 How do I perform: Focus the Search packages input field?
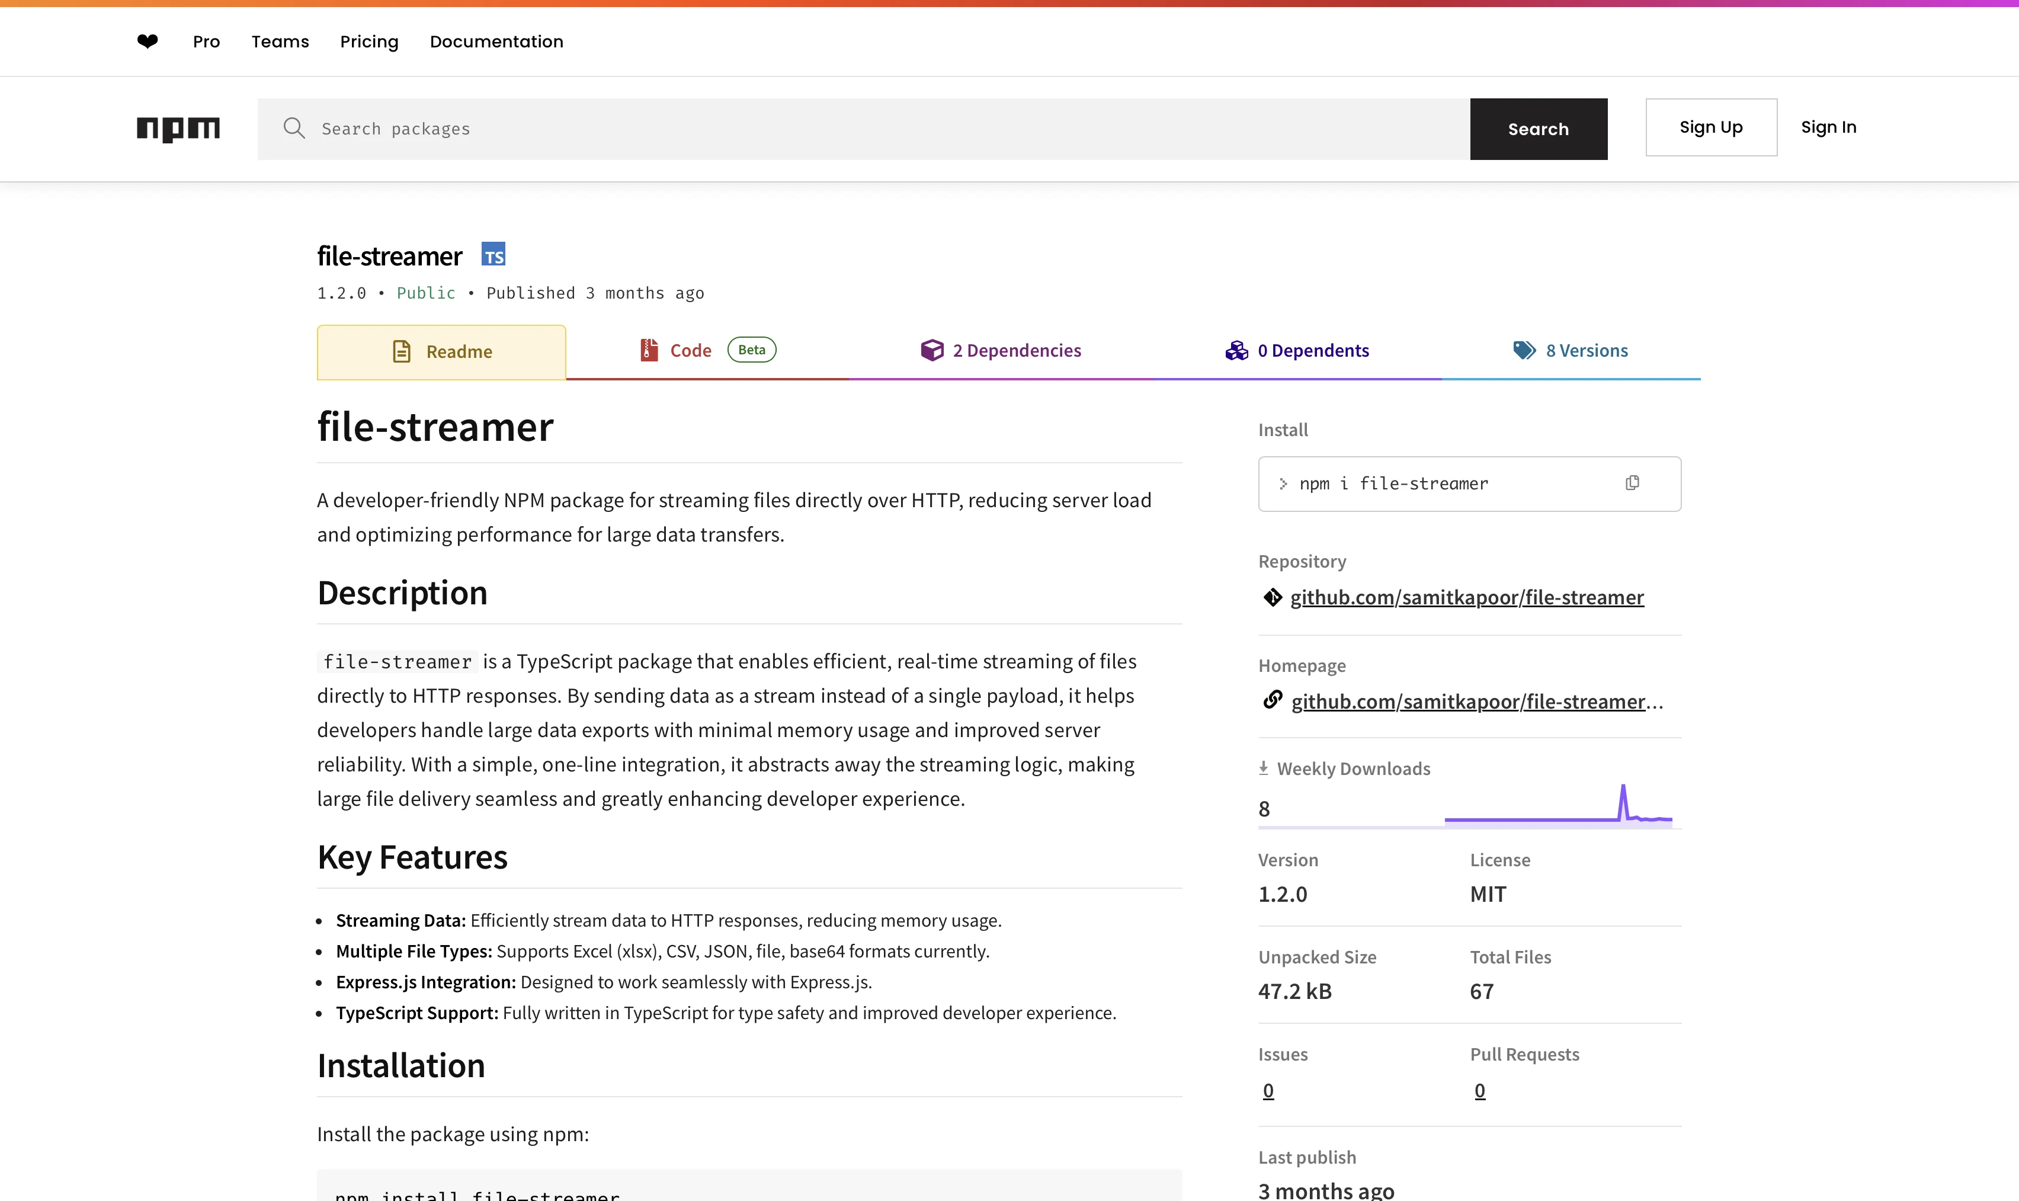pos(882,129)
